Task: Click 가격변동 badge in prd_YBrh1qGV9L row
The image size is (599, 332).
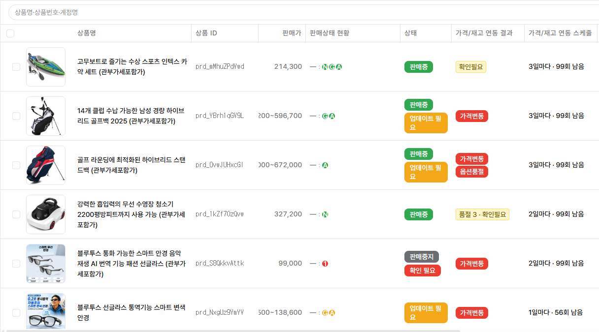Action: [x=472, y=116]
